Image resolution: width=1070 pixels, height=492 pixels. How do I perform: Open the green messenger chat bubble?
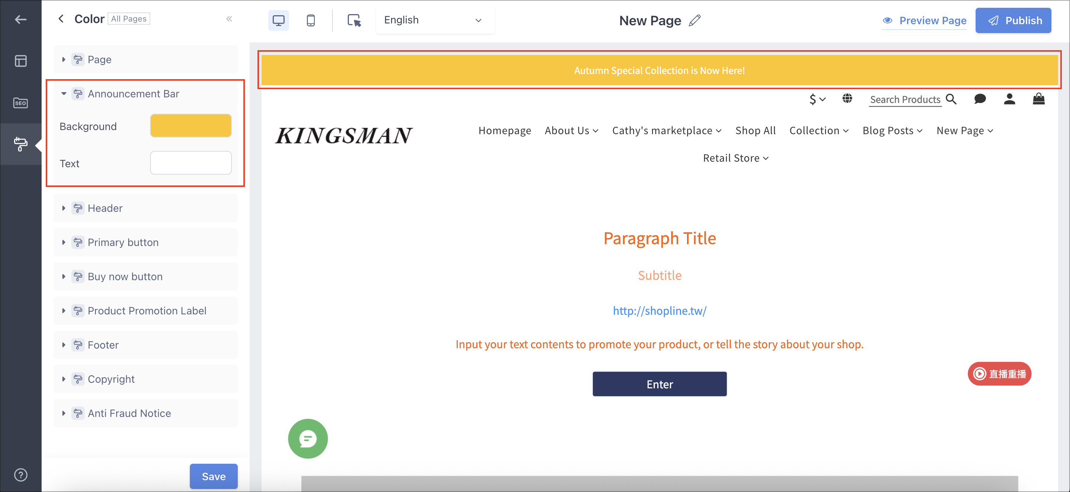308,439
